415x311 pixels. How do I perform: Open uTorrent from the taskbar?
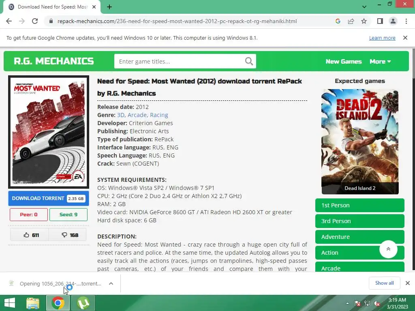(x=83, y=303)
